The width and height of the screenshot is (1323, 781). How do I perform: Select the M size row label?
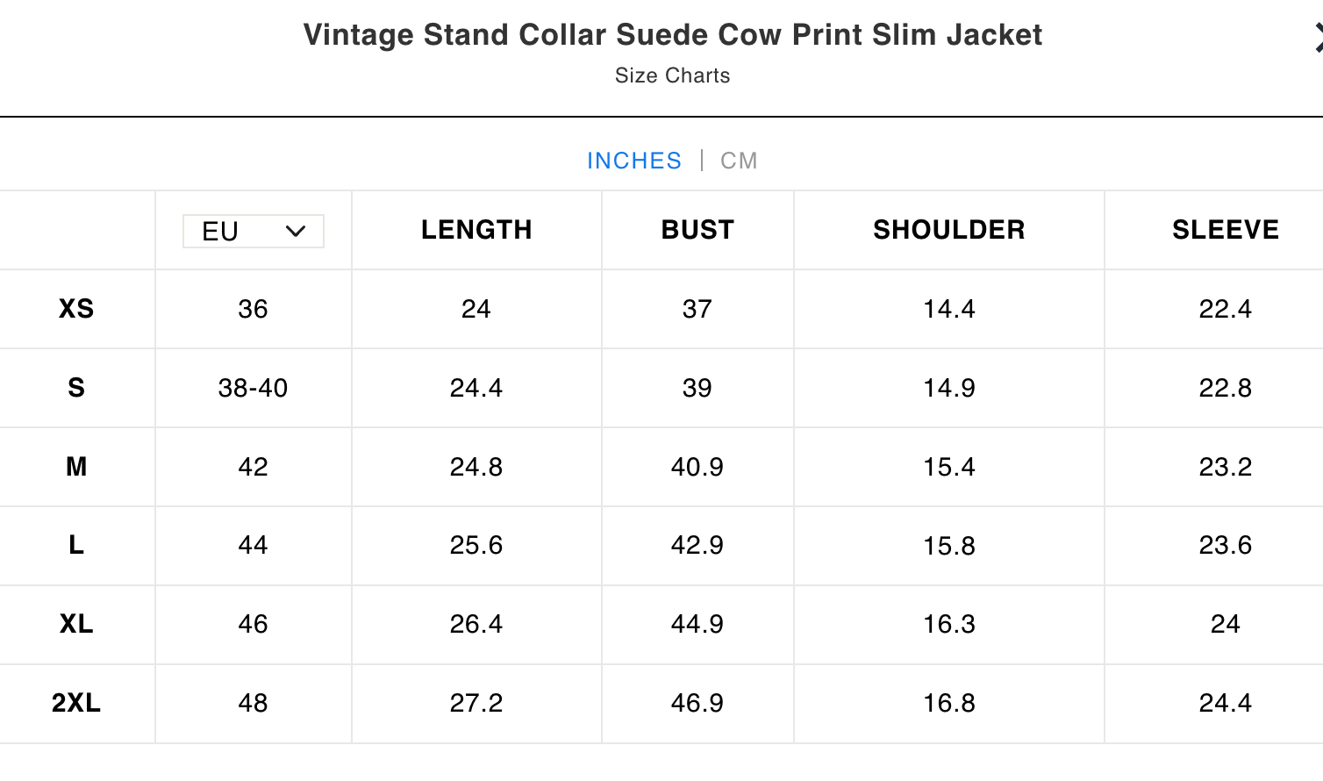click(76, 467)
